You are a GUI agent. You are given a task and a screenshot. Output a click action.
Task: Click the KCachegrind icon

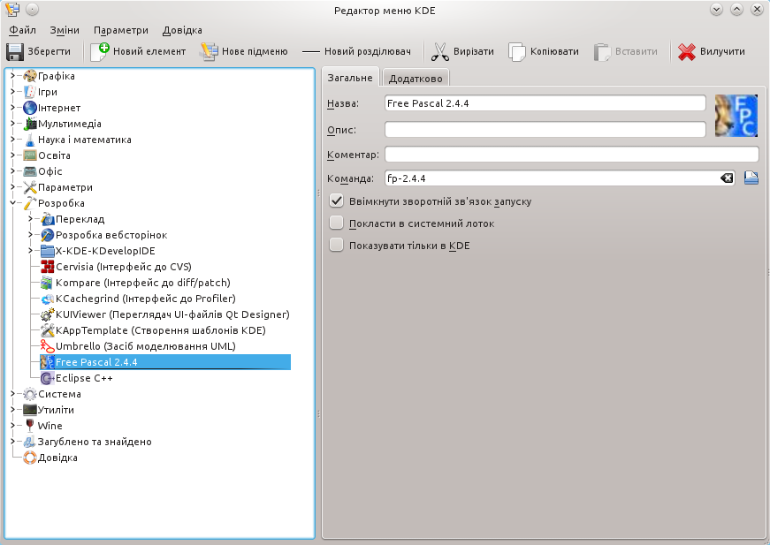(48, 299)
